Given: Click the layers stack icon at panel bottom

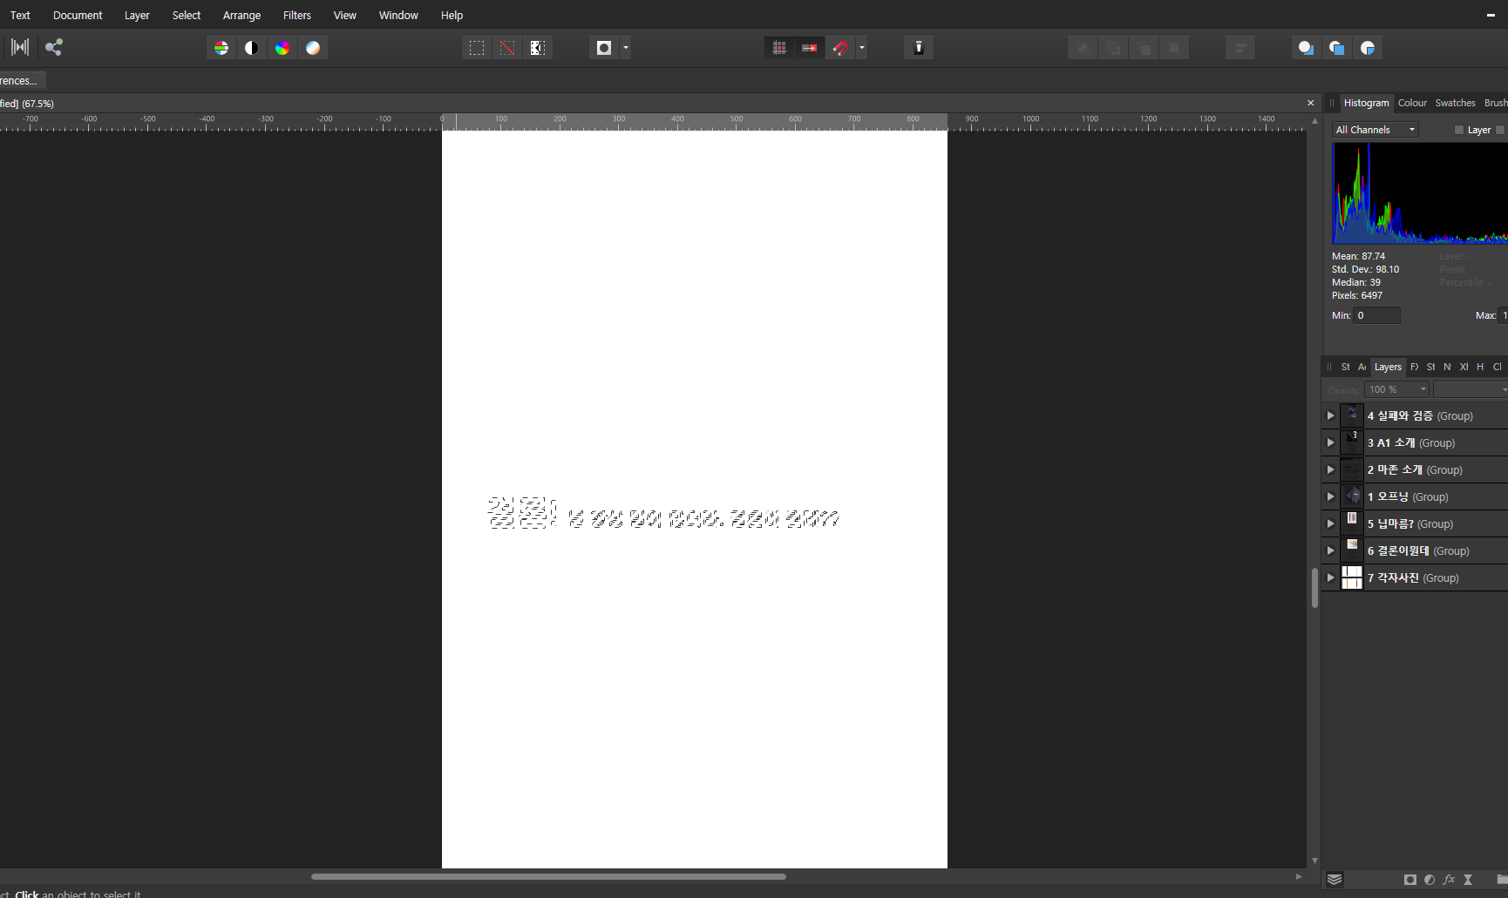Looking at the screenshot, I should click(x=1335, y=880).
